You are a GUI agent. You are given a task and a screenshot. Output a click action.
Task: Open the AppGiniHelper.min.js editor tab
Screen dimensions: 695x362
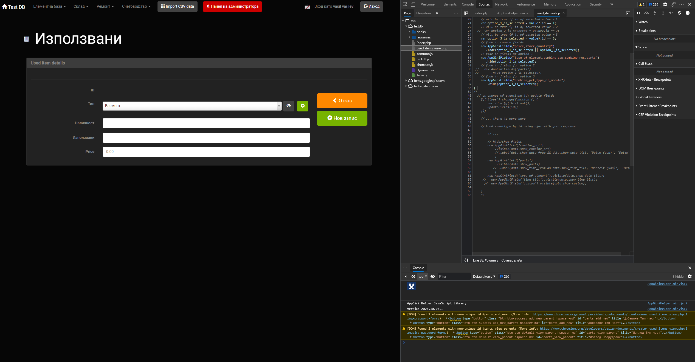(x=512, y=13)
